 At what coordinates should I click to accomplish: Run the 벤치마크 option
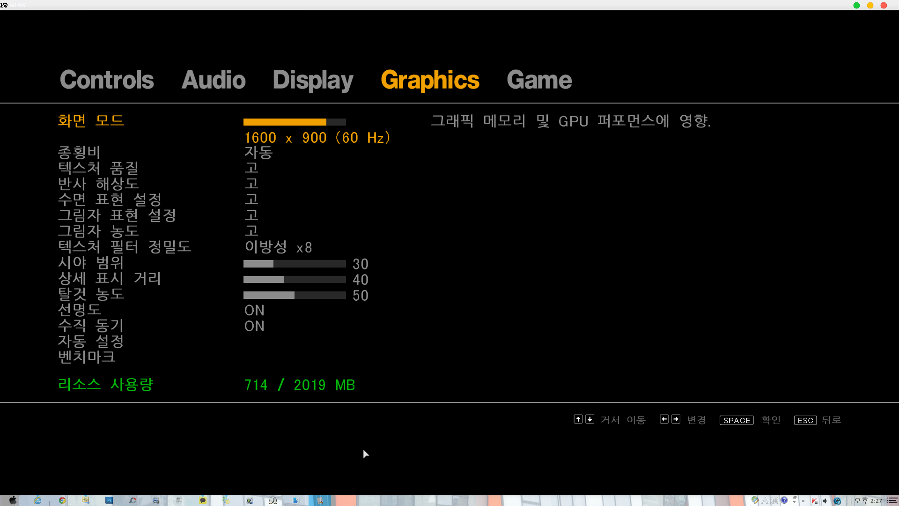87,357
